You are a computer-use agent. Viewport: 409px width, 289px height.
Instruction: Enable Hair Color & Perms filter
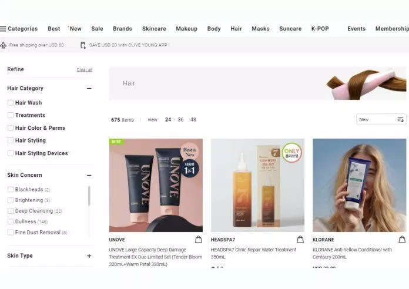(x=11, y=128)
